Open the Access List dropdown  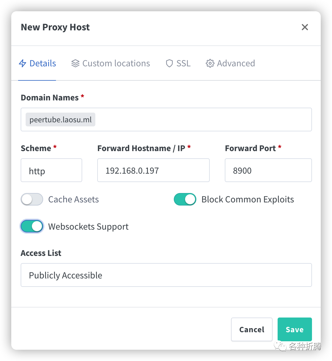(x=166, y=275)
